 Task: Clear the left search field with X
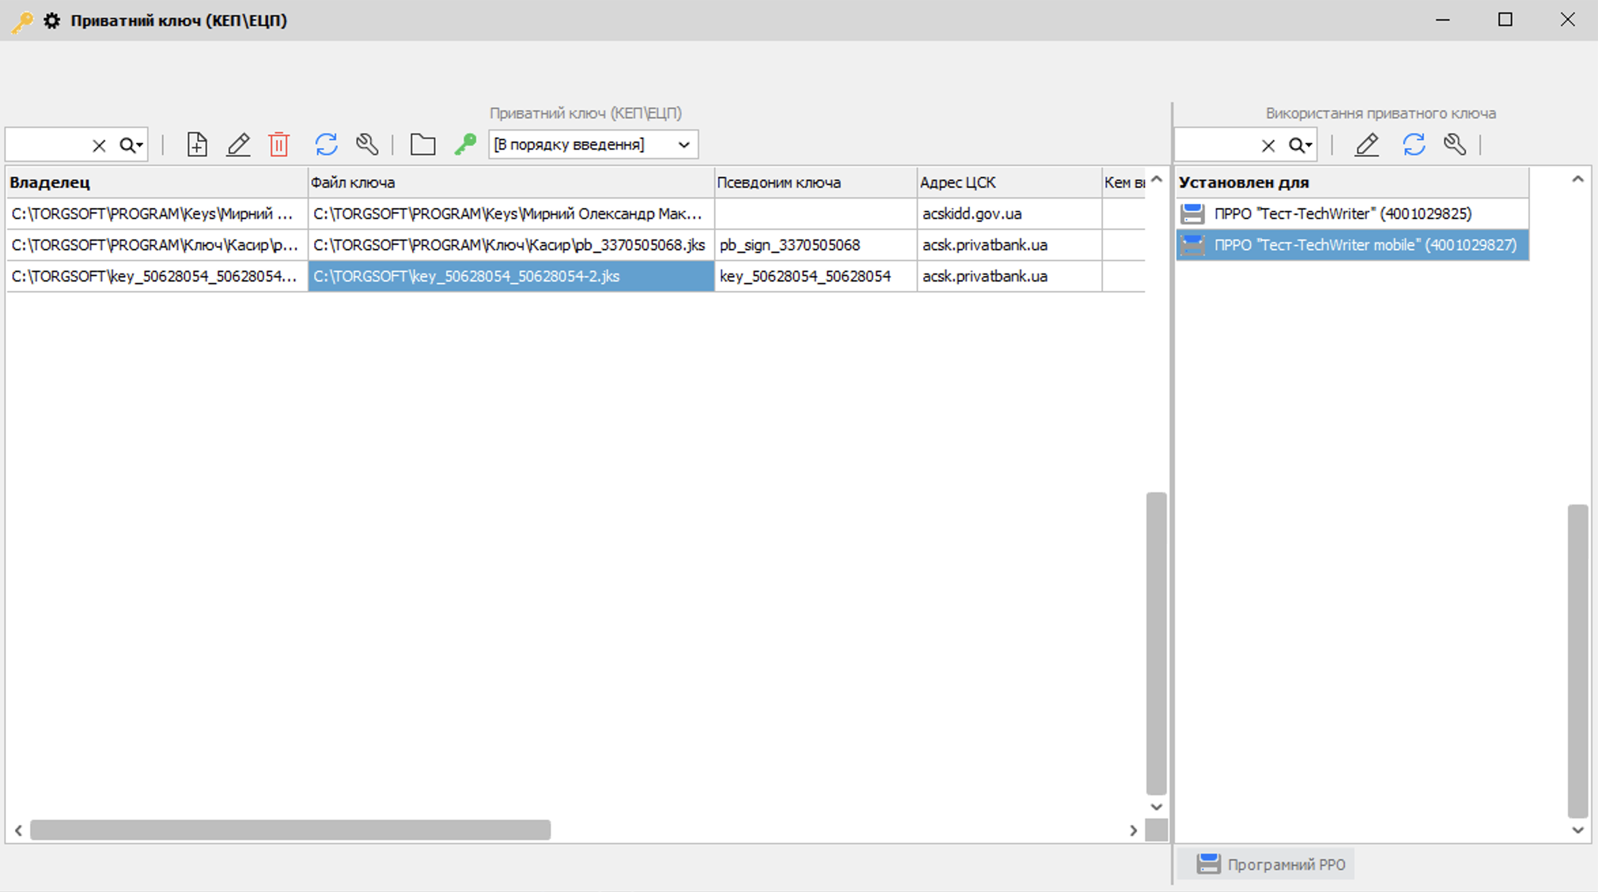click(99, 145)
